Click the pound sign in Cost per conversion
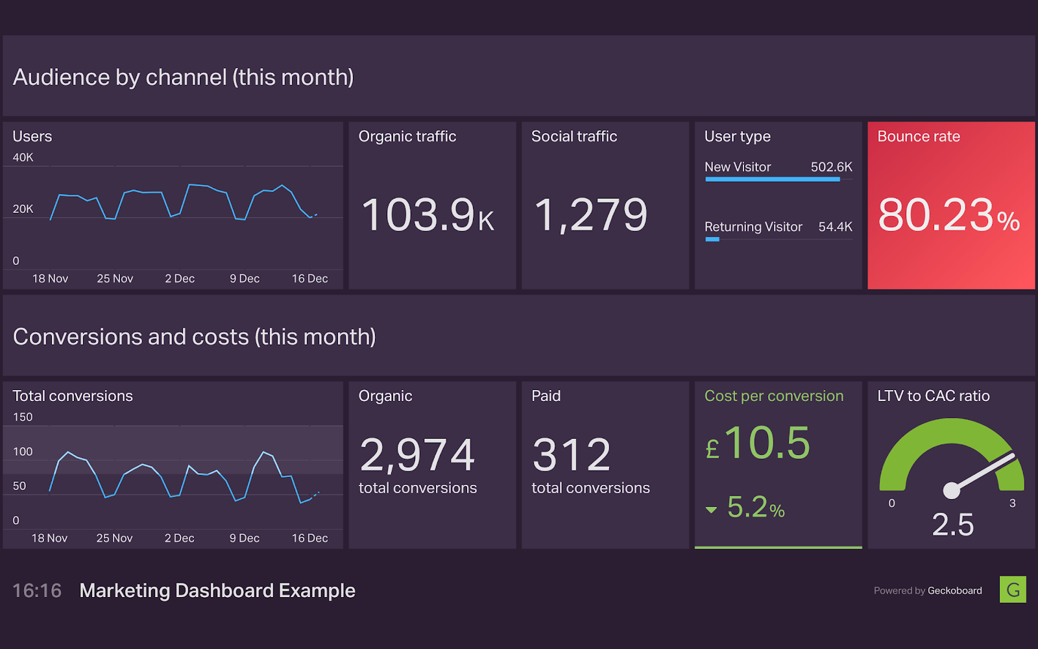 click(x=712, y=449)
